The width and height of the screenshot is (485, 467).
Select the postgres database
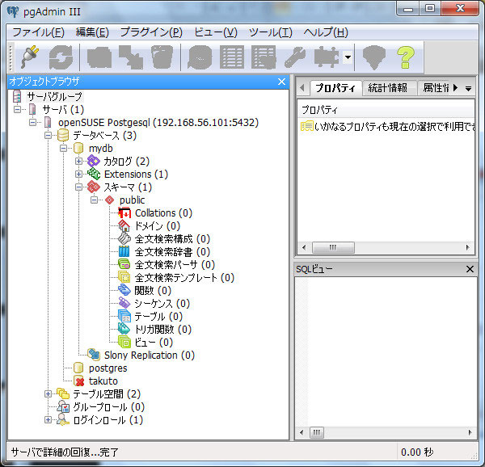pyautogui.click(x=108, y=368)
